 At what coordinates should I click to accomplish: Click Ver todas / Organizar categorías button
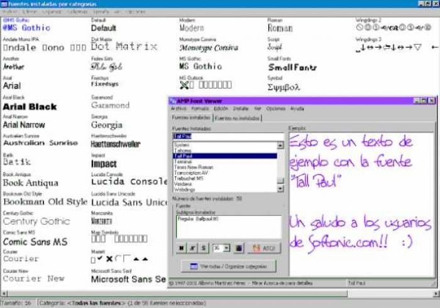(229, 266)
